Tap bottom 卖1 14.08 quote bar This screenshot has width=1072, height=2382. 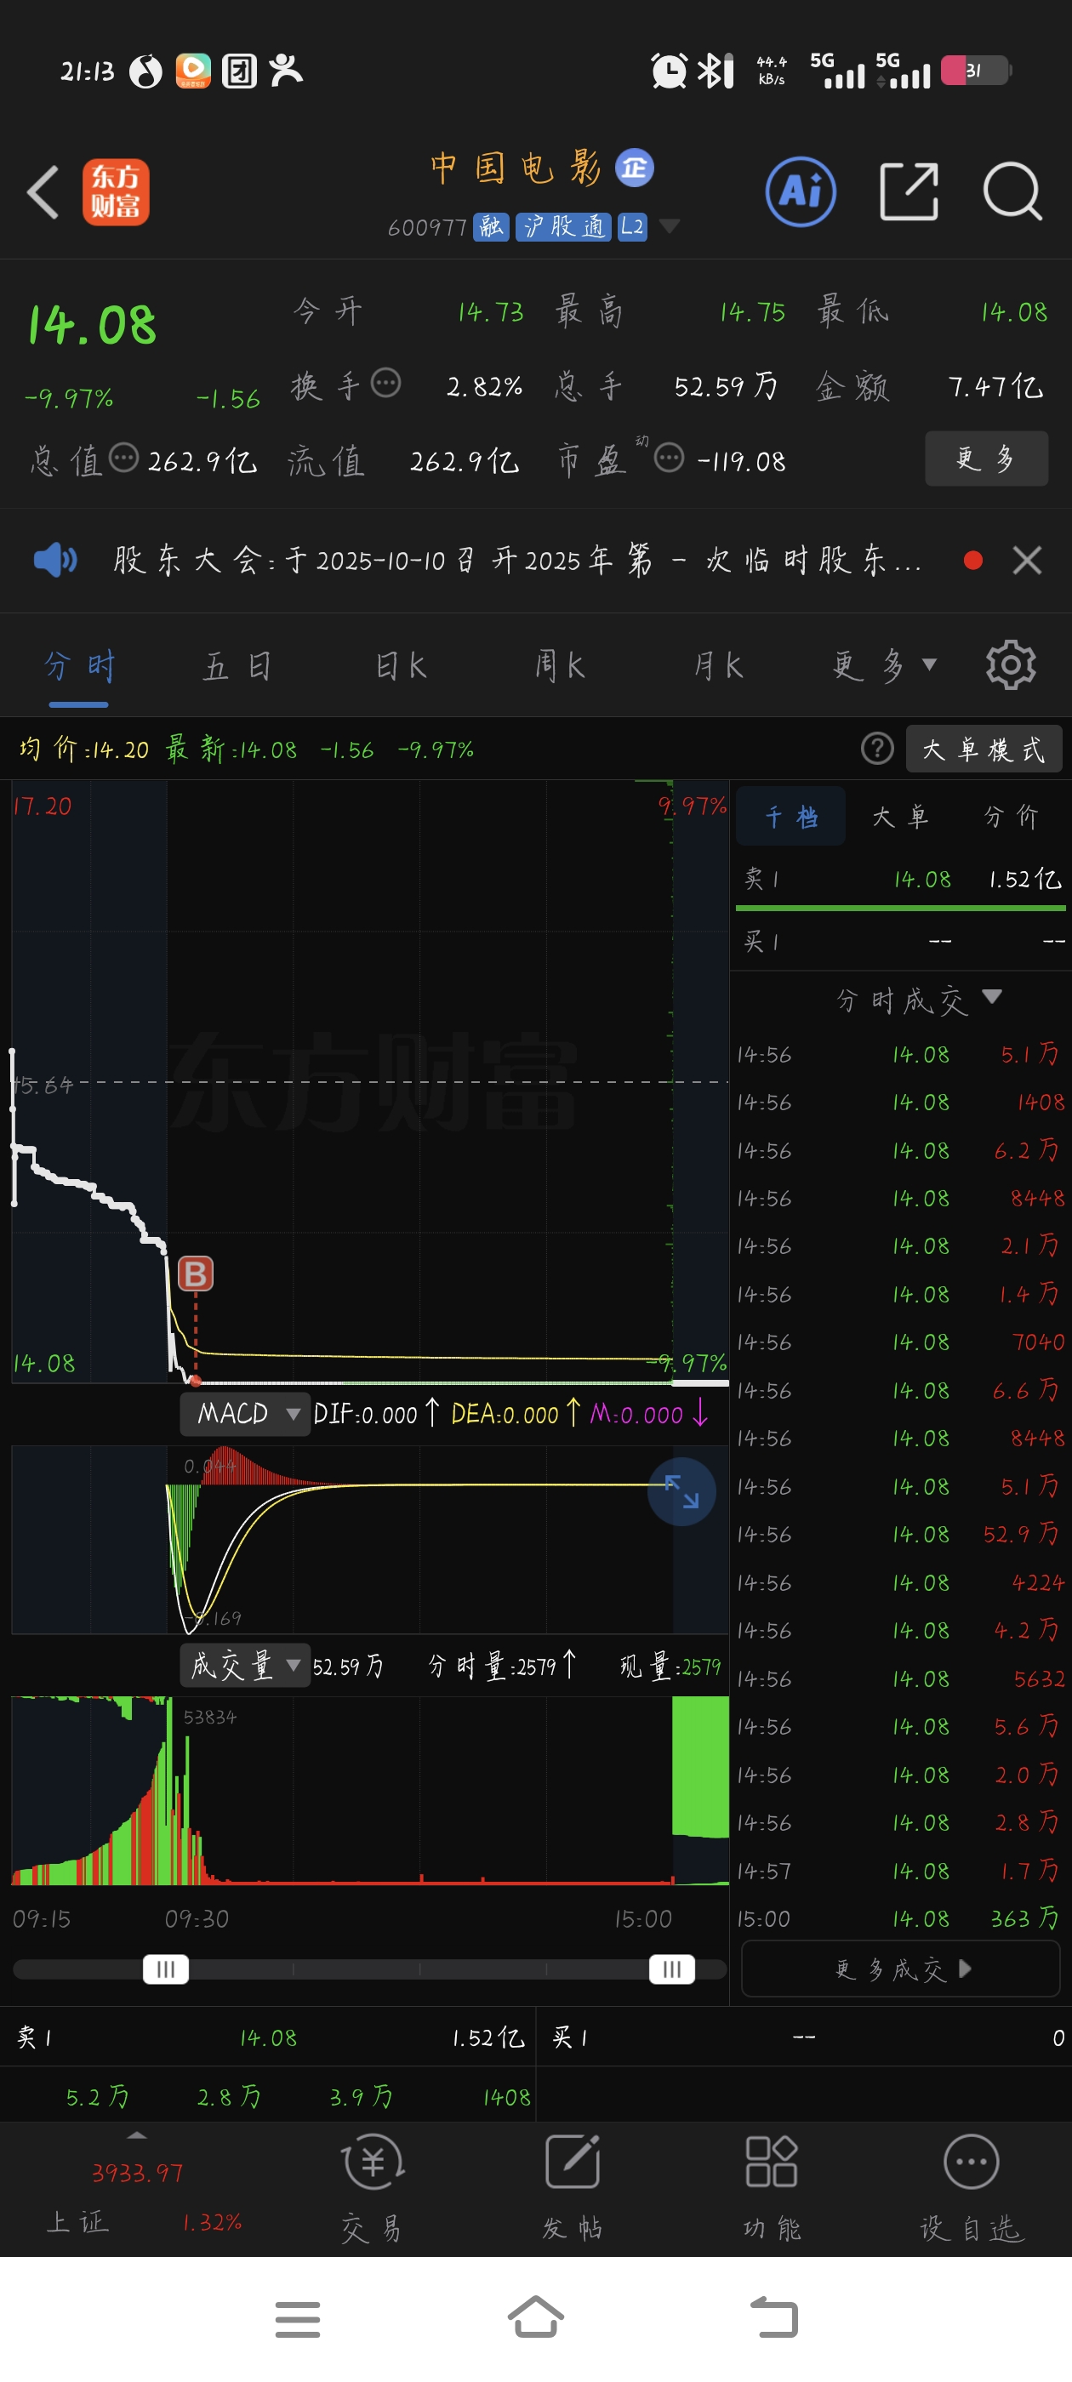click(x=268, y=2037)
